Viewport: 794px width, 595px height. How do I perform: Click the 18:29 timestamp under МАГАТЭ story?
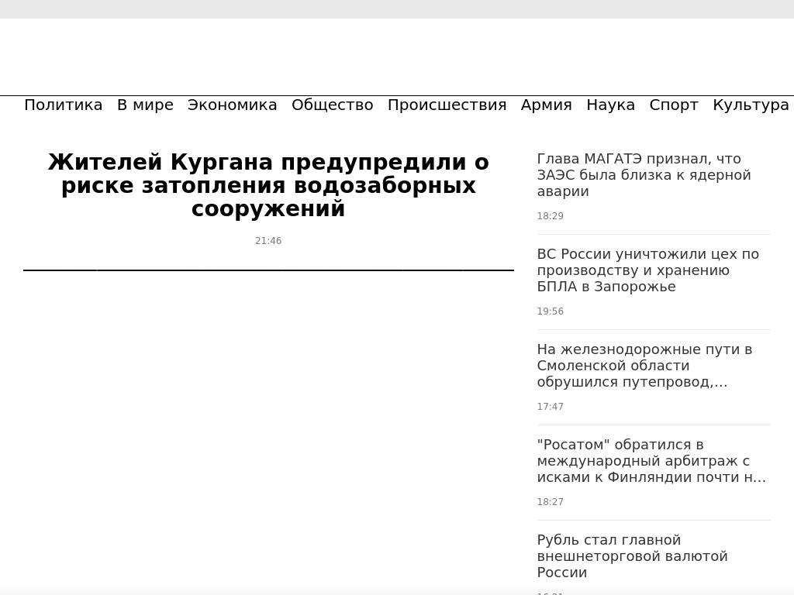tap(550, 216)
